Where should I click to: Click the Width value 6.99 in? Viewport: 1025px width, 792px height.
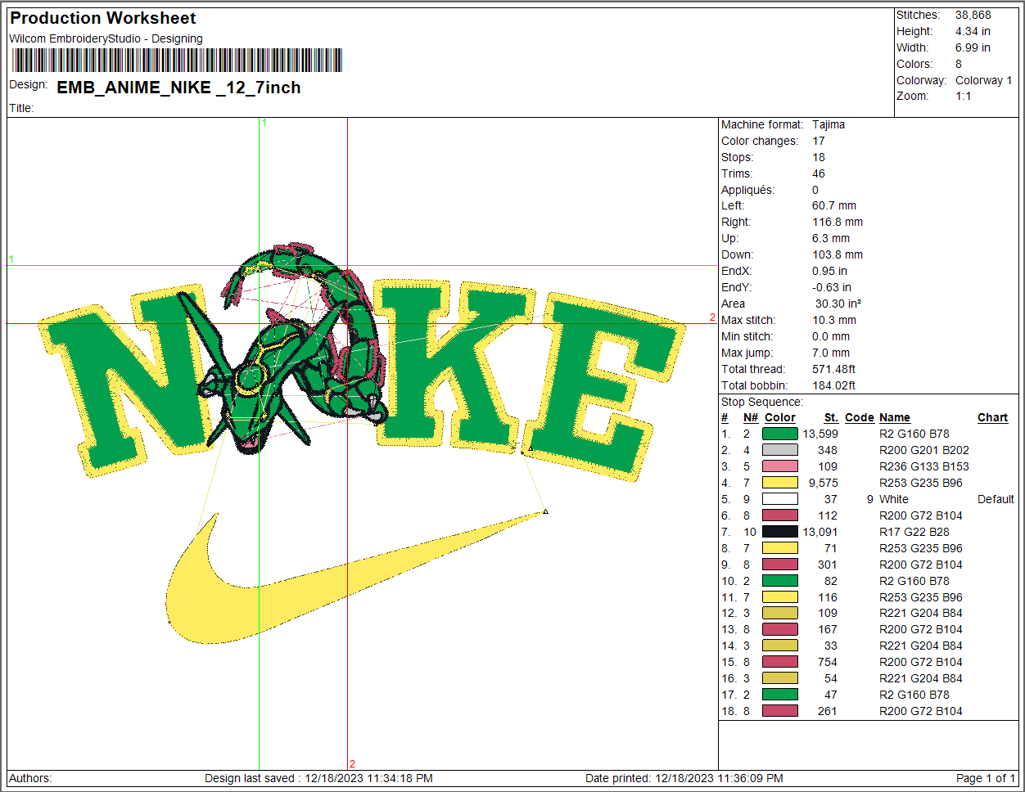tap(973, 47)
